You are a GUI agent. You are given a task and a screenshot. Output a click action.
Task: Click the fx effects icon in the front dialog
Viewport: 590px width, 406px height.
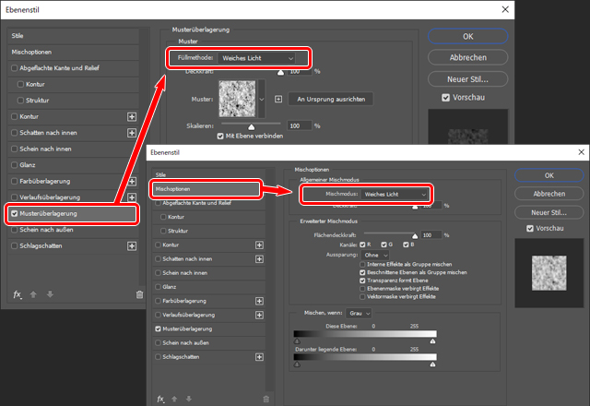(x=160, y=398)
